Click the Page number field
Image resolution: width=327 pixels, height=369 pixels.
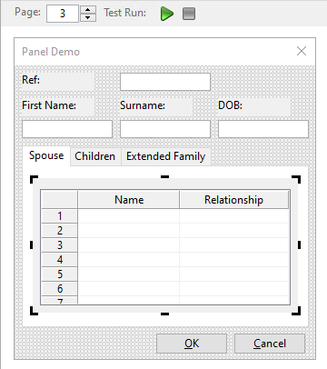point(63,14)
